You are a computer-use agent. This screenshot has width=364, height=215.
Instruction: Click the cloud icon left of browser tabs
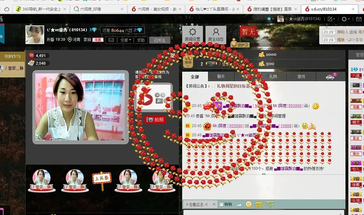7,9
